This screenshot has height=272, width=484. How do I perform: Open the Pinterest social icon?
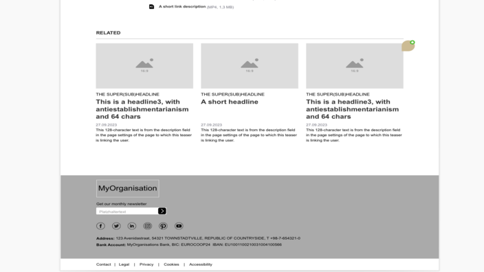tap(163, 226)
